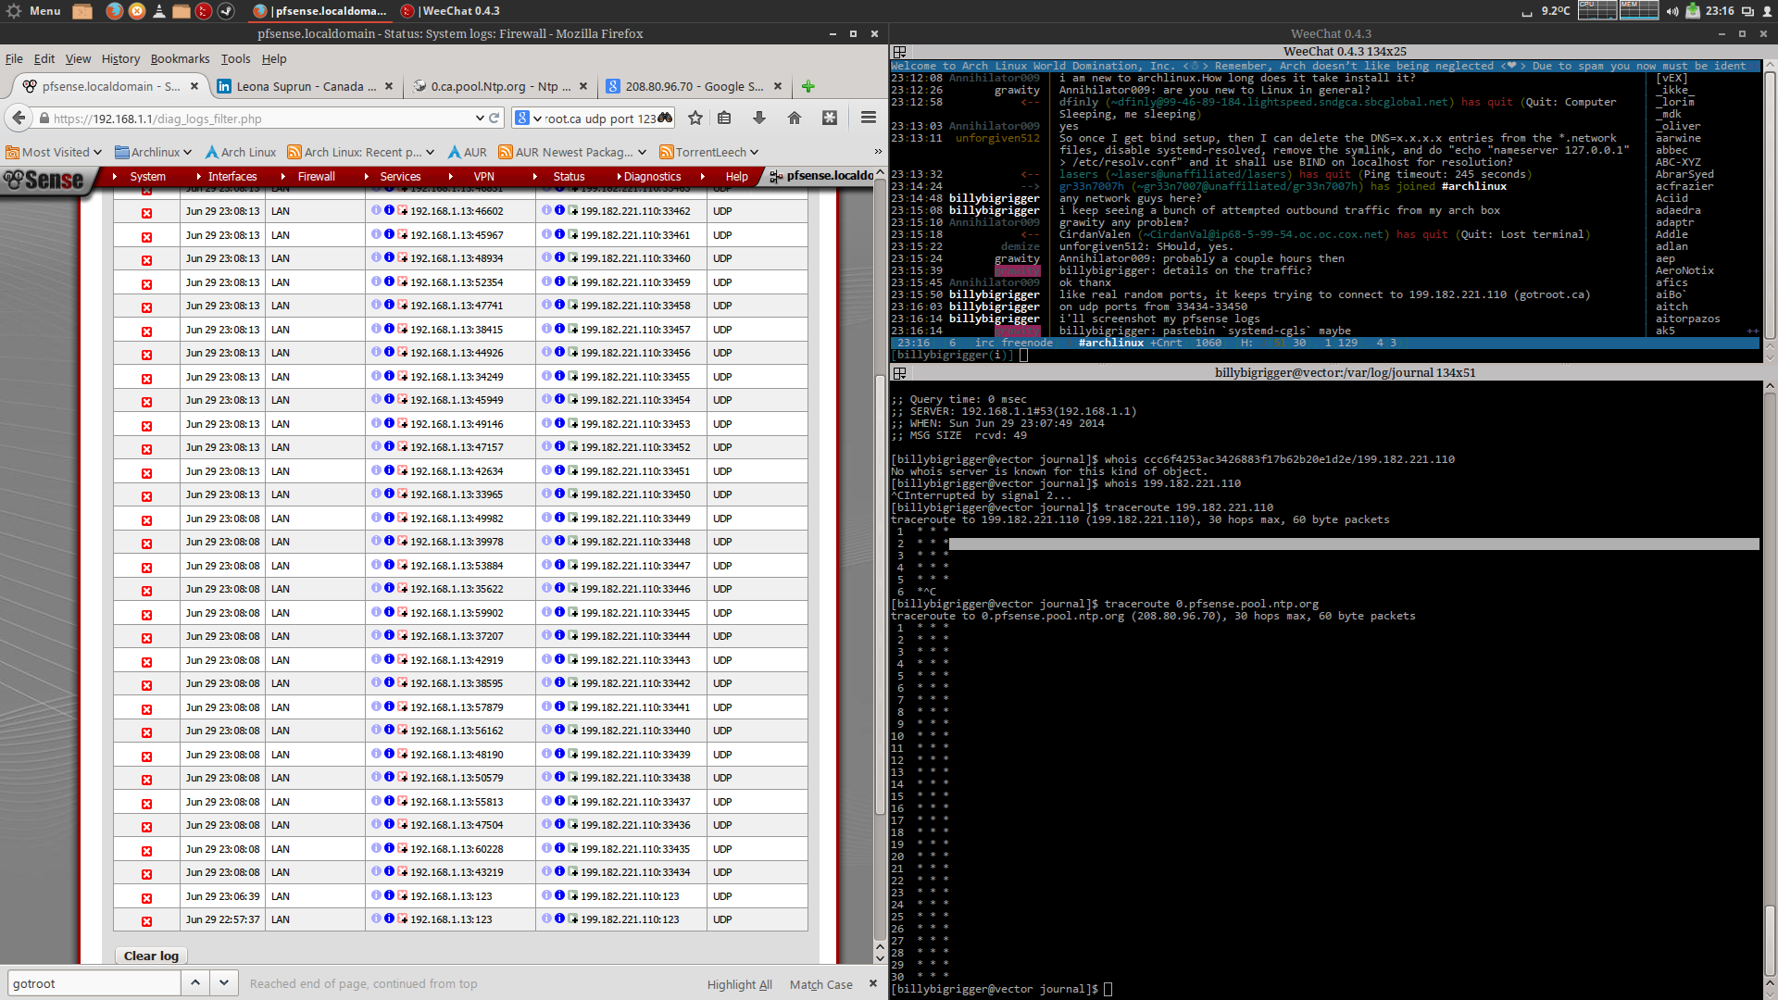The height and width of the screenshot is (1000, 1778).
Task: Expand the AUR Newest Packag... feed bookmark
Action: point(572,152)
